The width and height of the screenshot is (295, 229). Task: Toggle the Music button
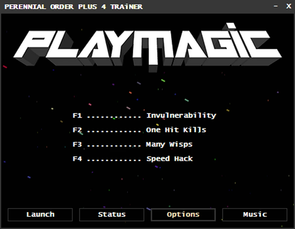tap(255, 215)
